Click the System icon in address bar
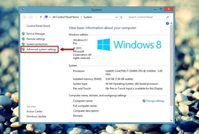Image resolution: width=199 pixels, height=134 pixels. pos(46,17)
